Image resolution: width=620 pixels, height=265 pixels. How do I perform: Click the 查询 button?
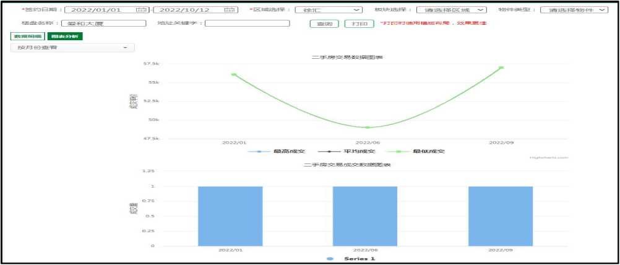(324, 24)
